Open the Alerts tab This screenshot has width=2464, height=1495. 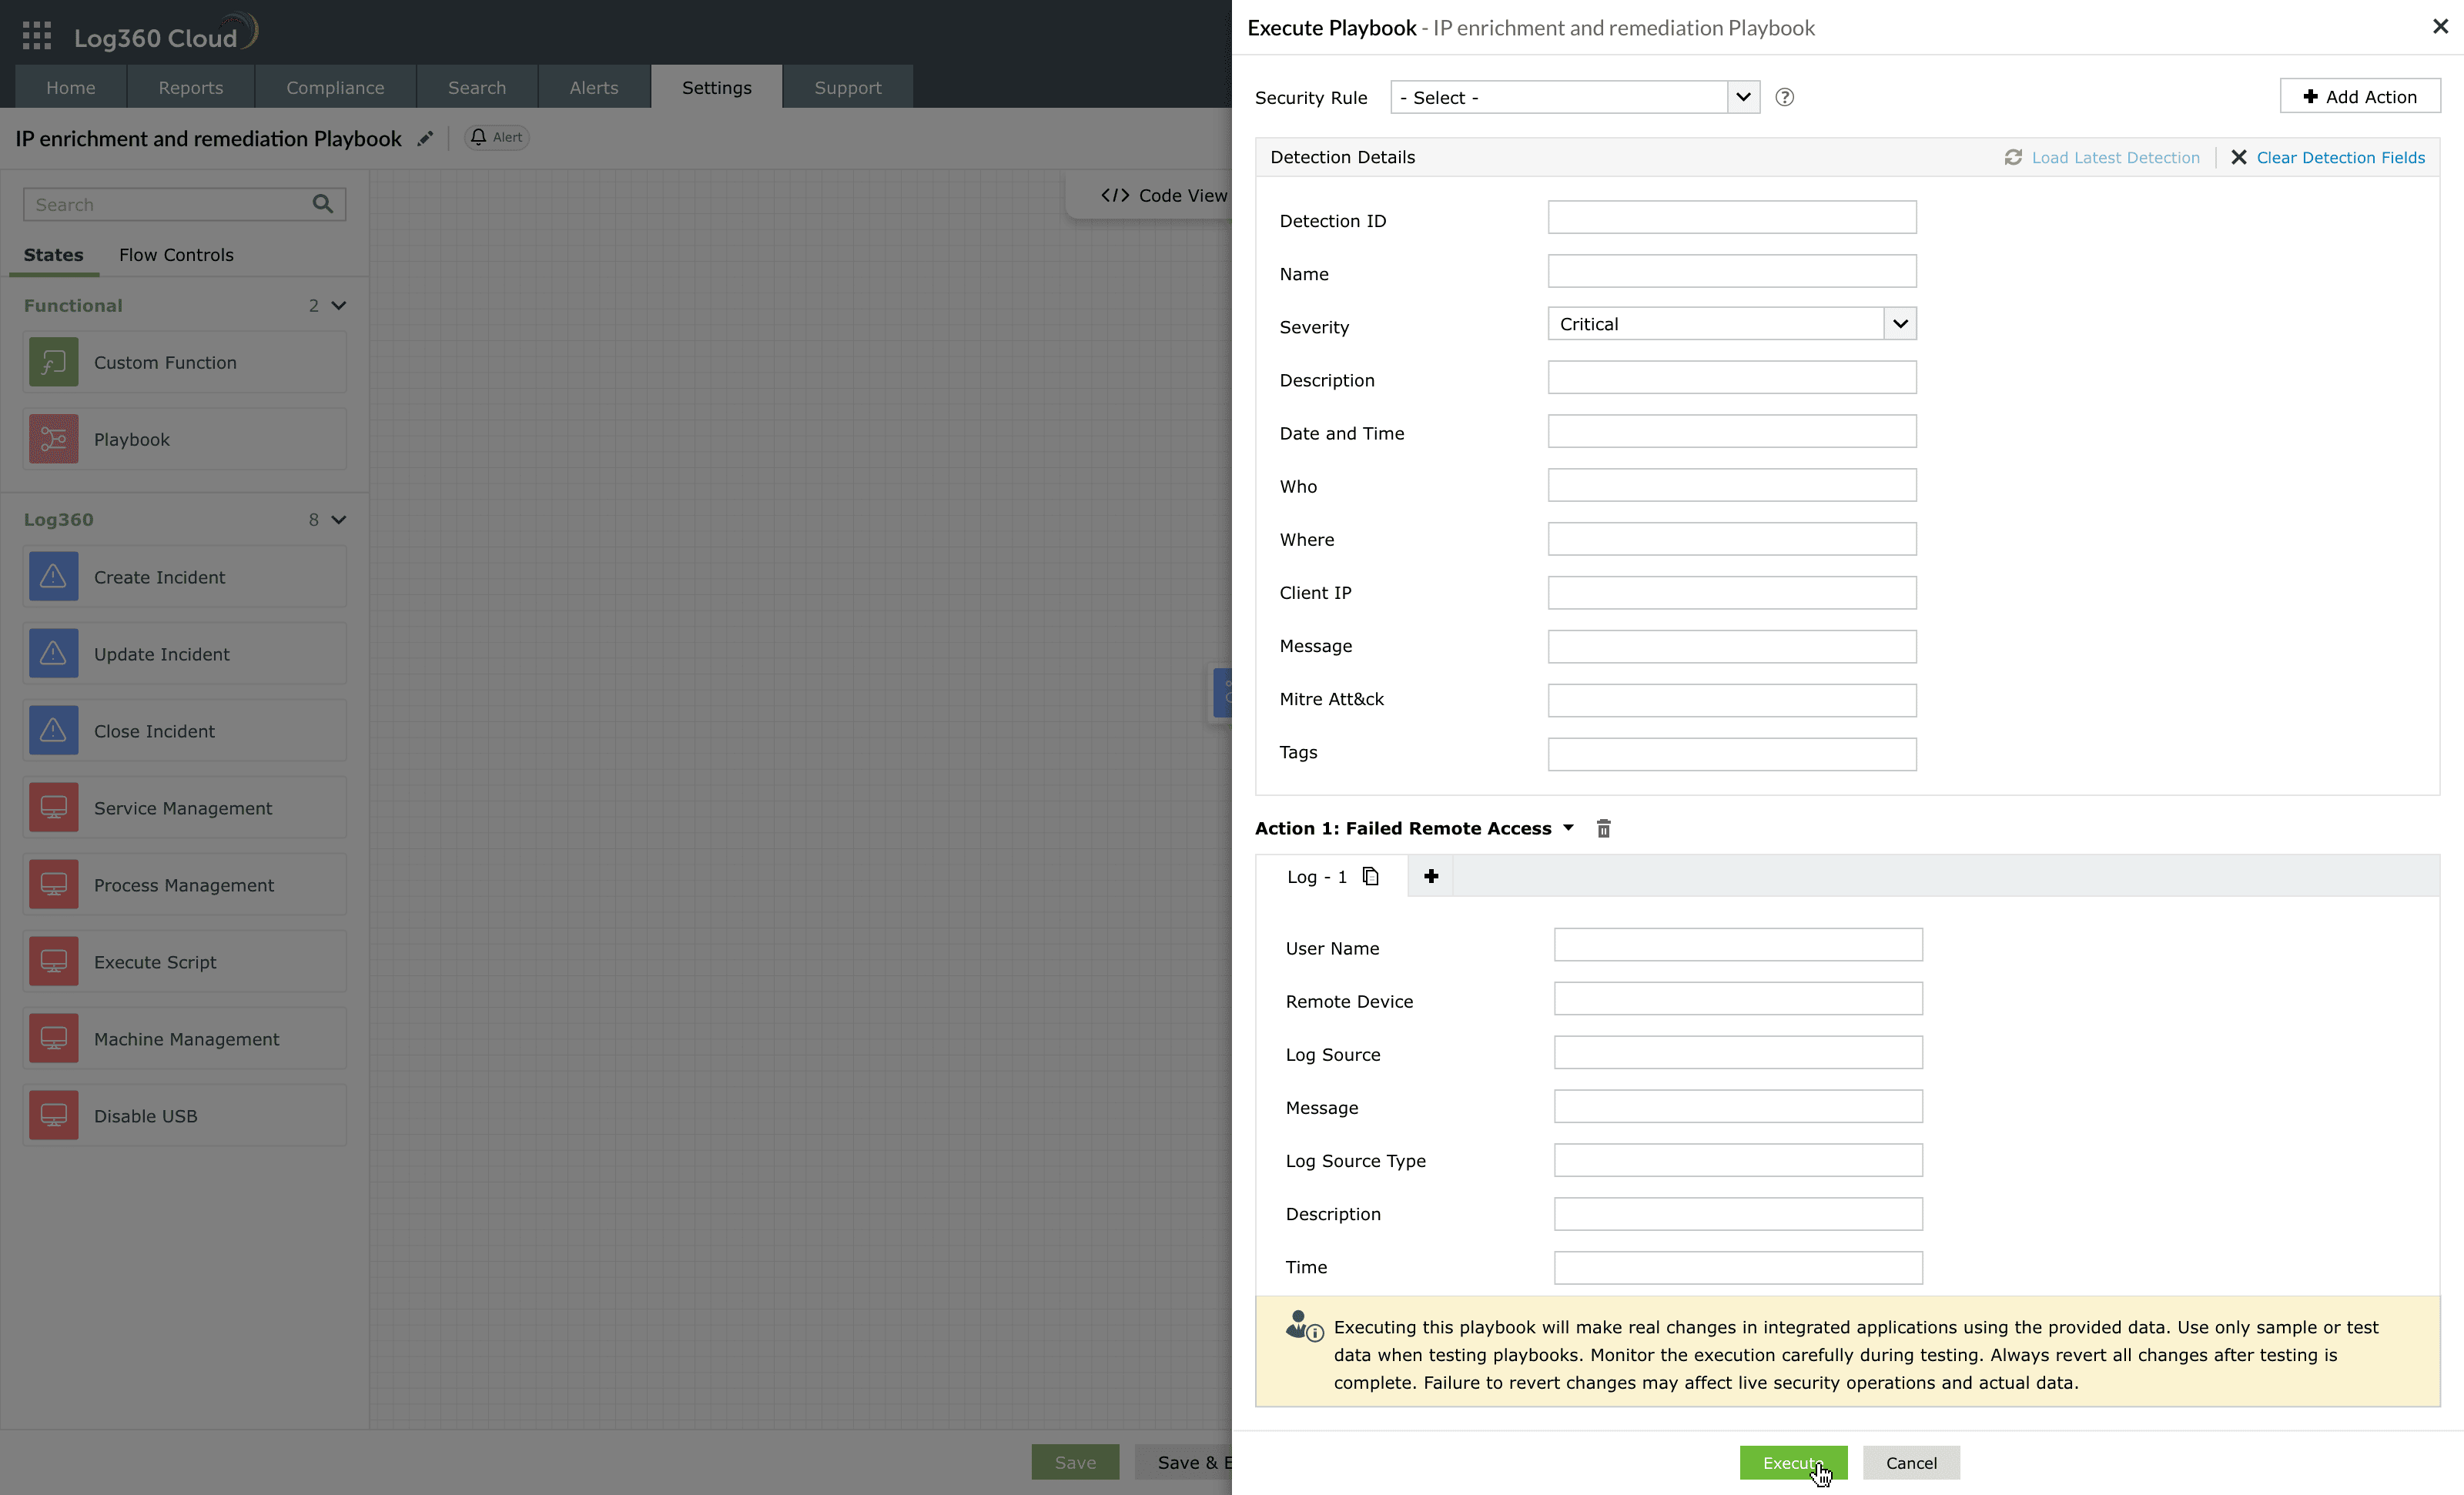tap(594, 87)
